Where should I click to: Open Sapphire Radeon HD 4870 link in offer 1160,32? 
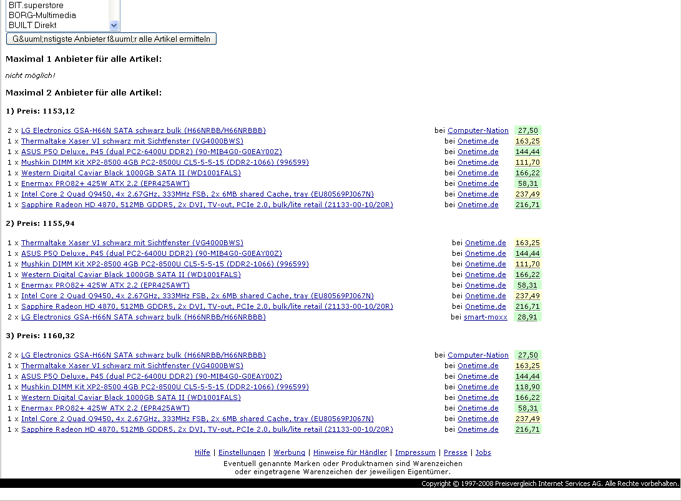[207, 429]
